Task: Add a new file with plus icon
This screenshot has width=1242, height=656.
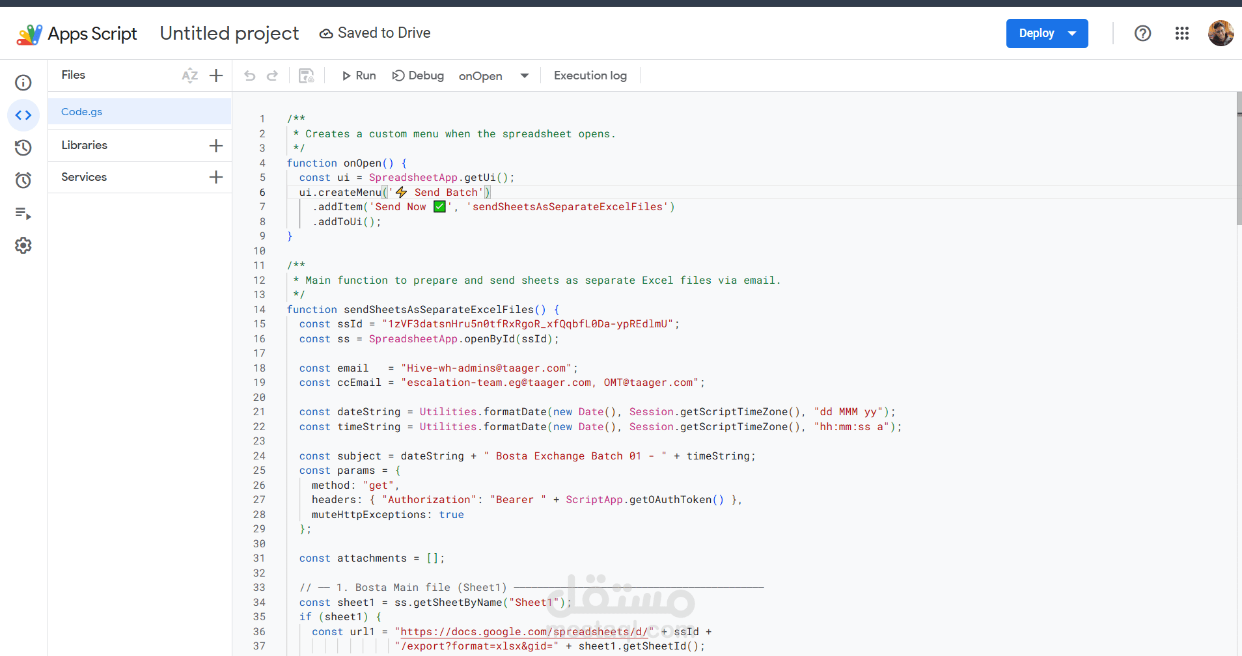Action: (x=216, y=75)
